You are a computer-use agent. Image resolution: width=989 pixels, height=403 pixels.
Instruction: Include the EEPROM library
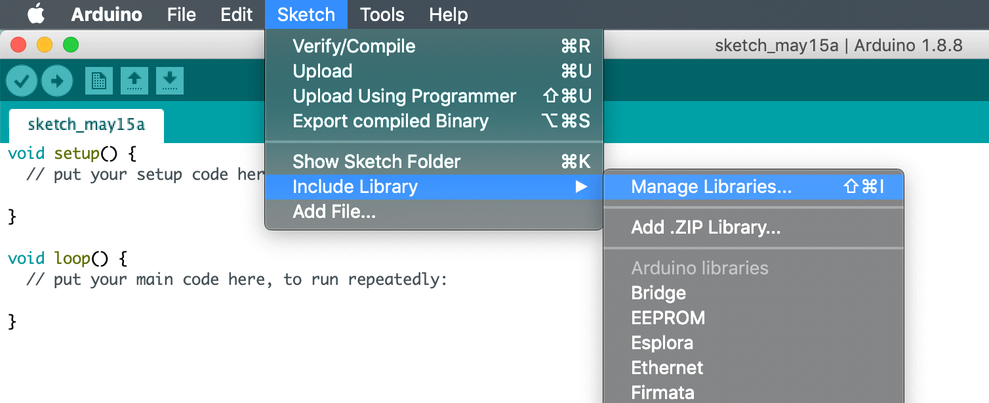754,318
